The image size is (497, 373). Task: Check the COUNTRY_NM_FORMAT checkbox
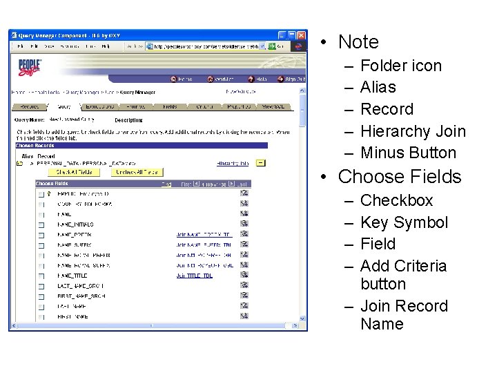pos(41,204)
